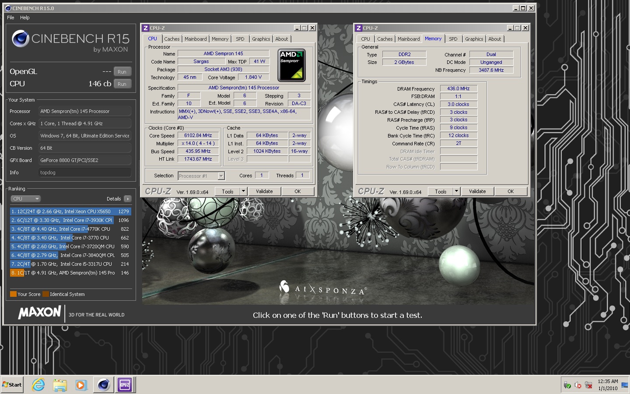The height and width of the screenshot is (394, 630).
Task: Click the Cinebench R15 logo sphere
Action: 21,39
